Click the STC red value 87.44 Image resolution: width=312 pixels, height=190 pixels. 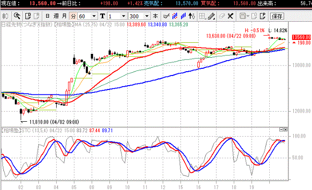pyautogui.click(x=94, y=130)
